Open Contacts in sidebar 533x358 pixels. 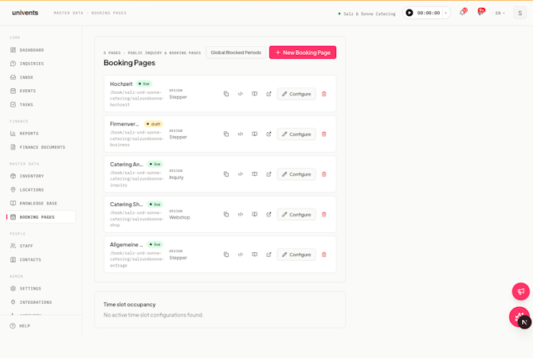tap(41, 259)
